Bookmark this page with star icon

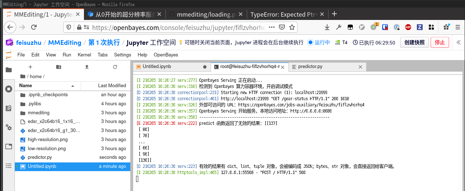coord(292,27)
